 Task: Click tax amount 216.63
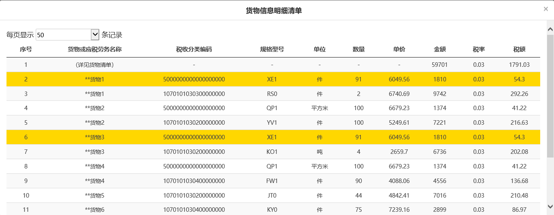pyautogui.click(x=520, y=122)
